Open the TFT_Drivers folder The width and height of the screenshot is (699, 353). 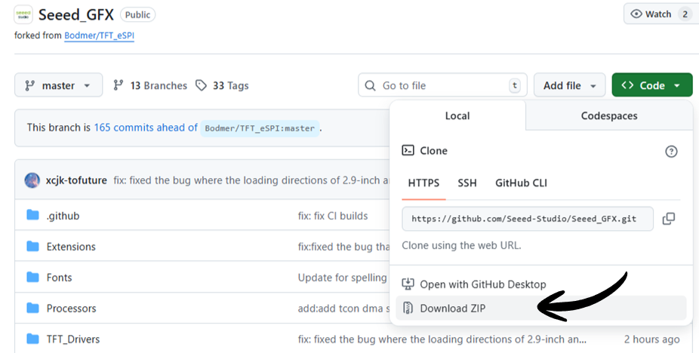(x=72, y=339)
